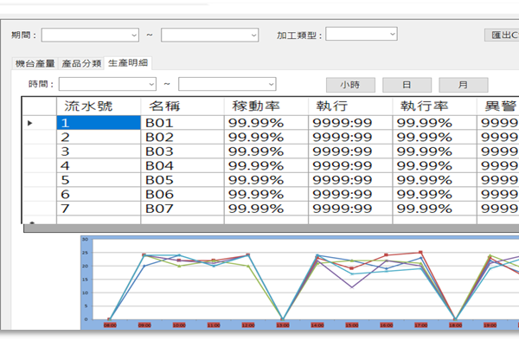Screen dimensions: 519x341
Task: Click the purple line's 15:00 data point
Action: tap(352, 287)
